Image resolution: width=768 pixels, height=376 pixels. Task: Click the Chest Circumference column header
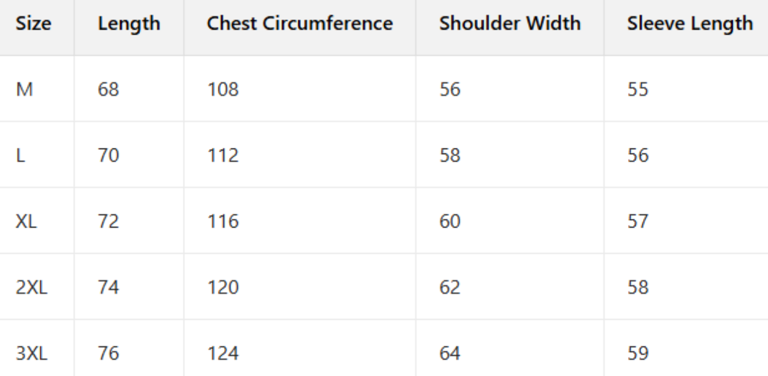300,24
